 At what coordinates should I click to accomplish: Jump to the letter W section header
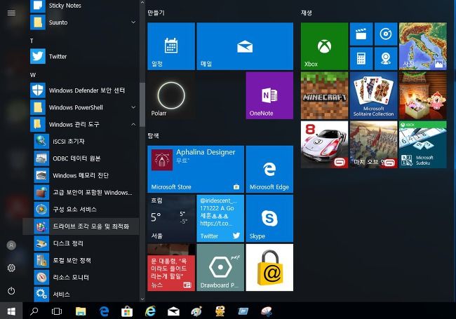(x=33, y=75)
